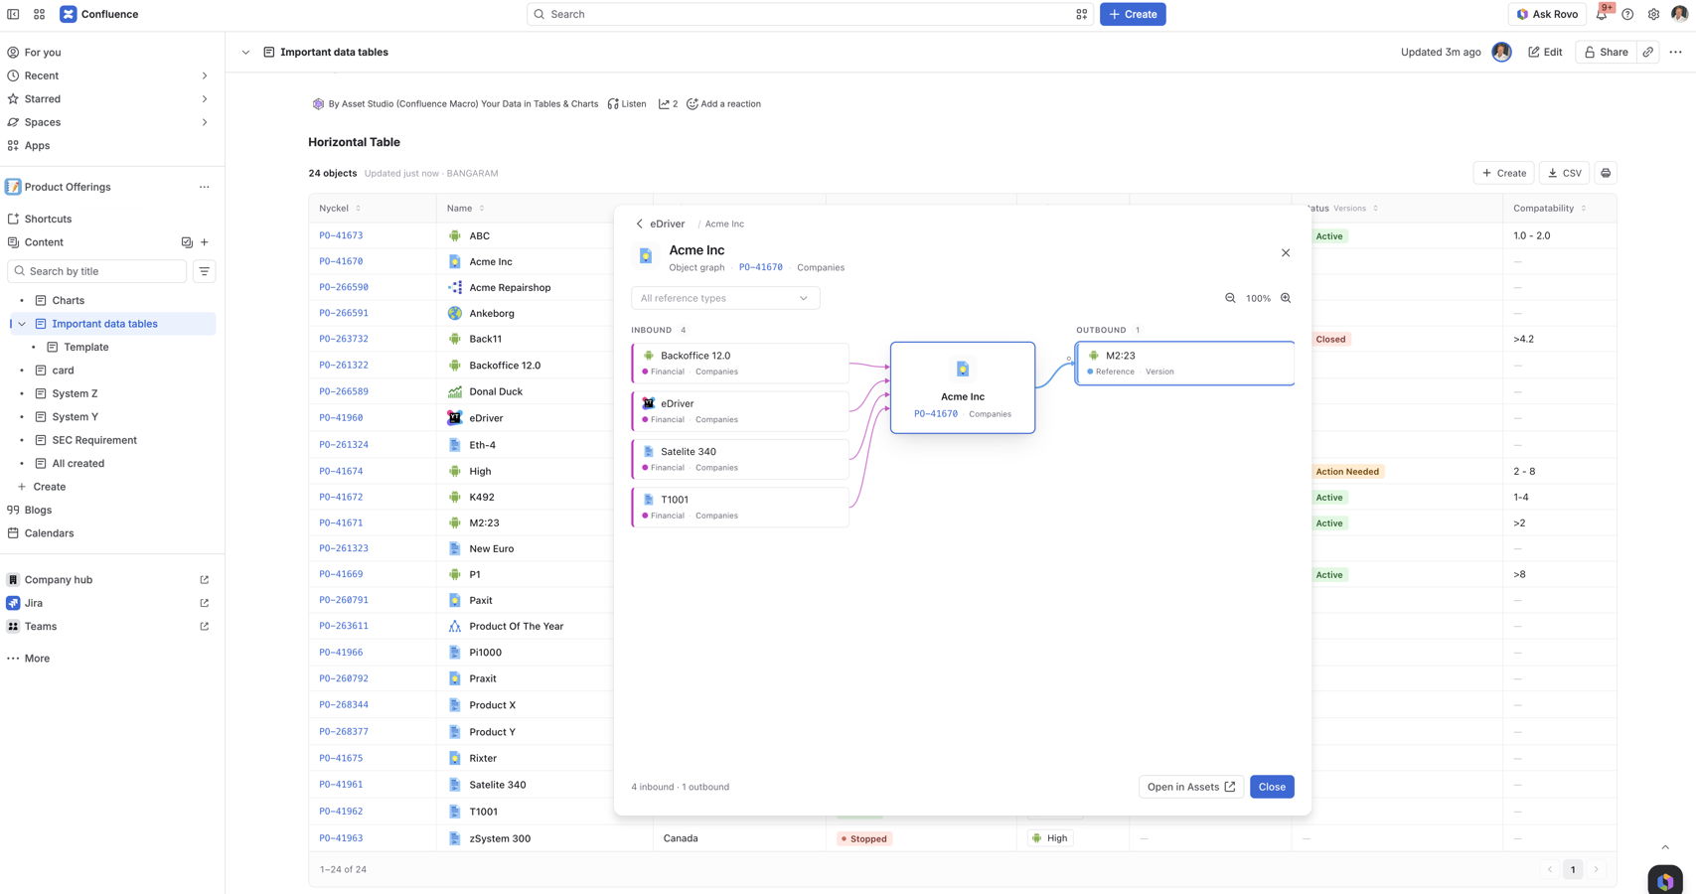Screen dimensions: 1696x894
Task: Open the notifications bell
Action: tap(1601, 14)
